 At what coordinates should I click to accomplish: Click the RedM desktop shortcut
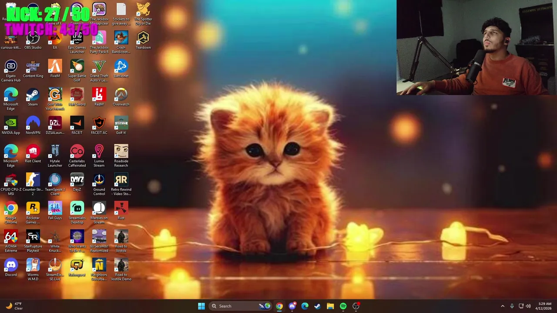click(x=99, y=98)
